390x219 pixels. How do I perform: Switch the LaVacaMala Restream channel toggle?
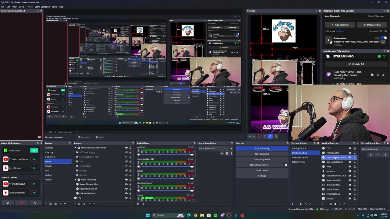pyautogui.click(x=384, y=38)
